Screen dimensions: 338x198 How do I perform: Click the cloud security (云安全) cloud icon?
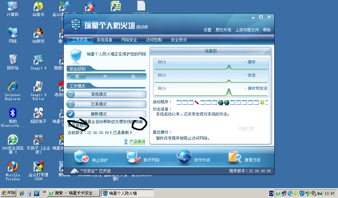(75, 171)
